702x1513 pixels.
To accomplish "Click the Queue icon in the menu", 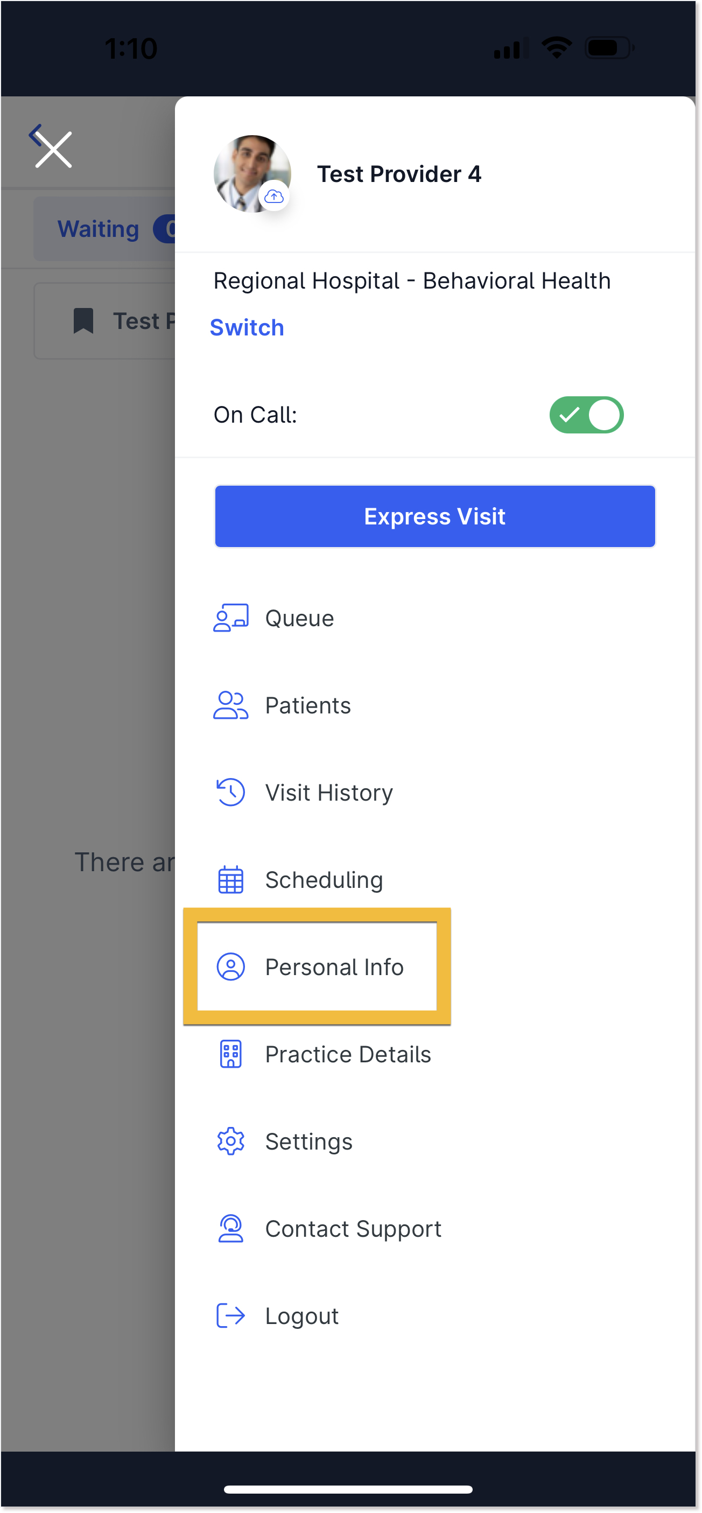I will [231, 618].
